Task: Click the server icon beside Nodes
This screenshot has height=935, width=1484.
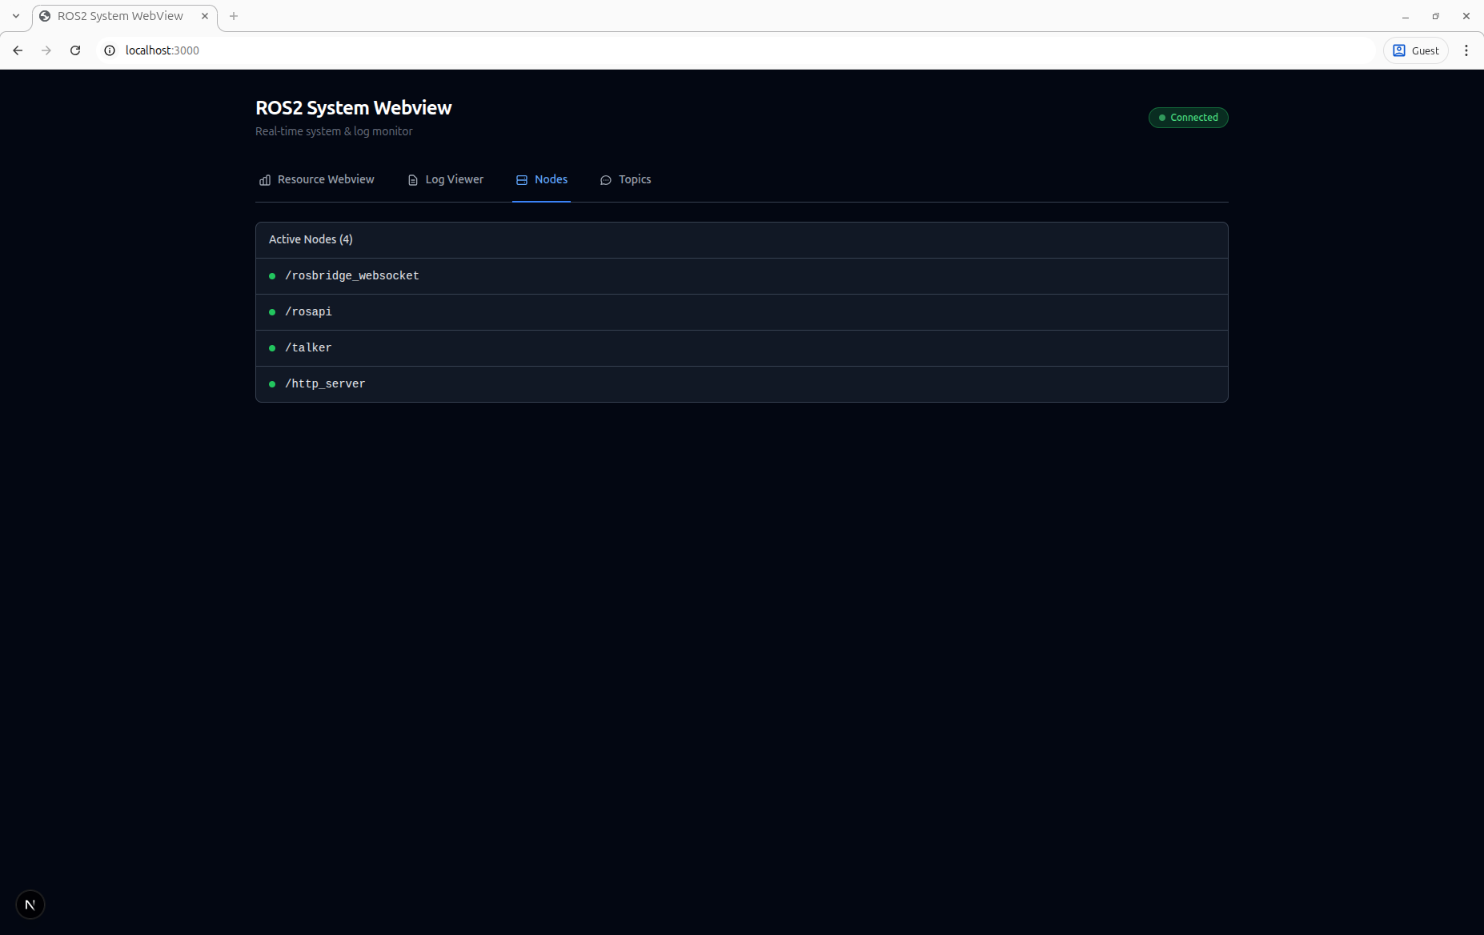Action: 522,180
